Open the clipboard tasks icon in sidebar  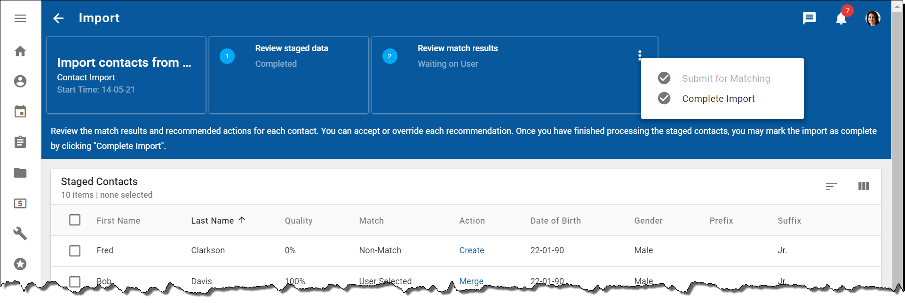pos(20,142)
